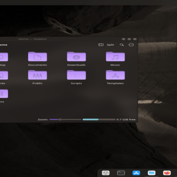Open the search magnifier in Dolphin toolbar
This screenshot has height=177, width=177.
(122, 45)
